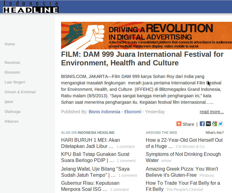Click the 'What's this?' link
Screen dimensions: 232x193
(x=215, y=133)
